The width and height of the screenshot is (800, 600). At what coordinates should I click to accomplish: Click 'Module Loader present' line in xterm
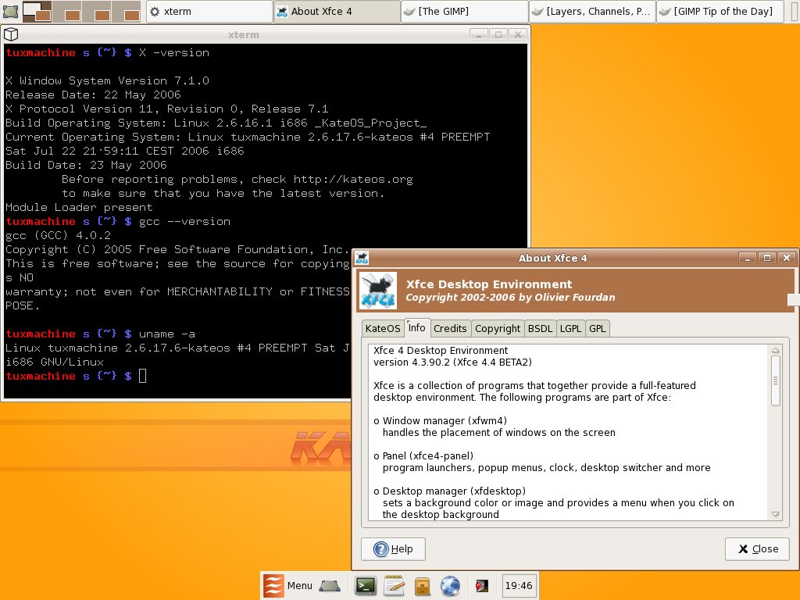[x=79, y=207]
